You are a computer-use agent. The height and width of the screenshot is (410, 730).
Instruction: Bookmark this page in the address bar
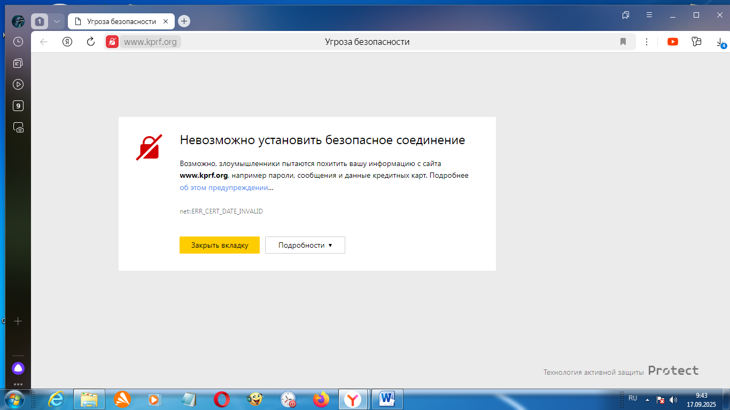[x=623, y=42]
